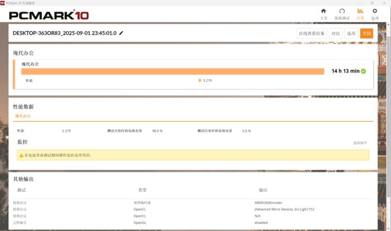Click the 选项 button next to 对比
391x231 pixels.
[x=351, y=33]
